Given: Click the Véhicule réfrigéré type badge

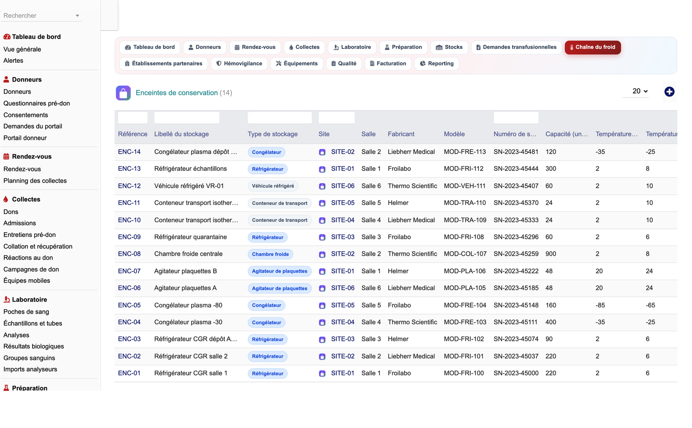Looking at the screenshot, I should point(273,186).
